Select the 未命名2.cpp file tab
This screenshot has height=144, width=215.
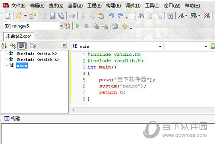point(19,36)
